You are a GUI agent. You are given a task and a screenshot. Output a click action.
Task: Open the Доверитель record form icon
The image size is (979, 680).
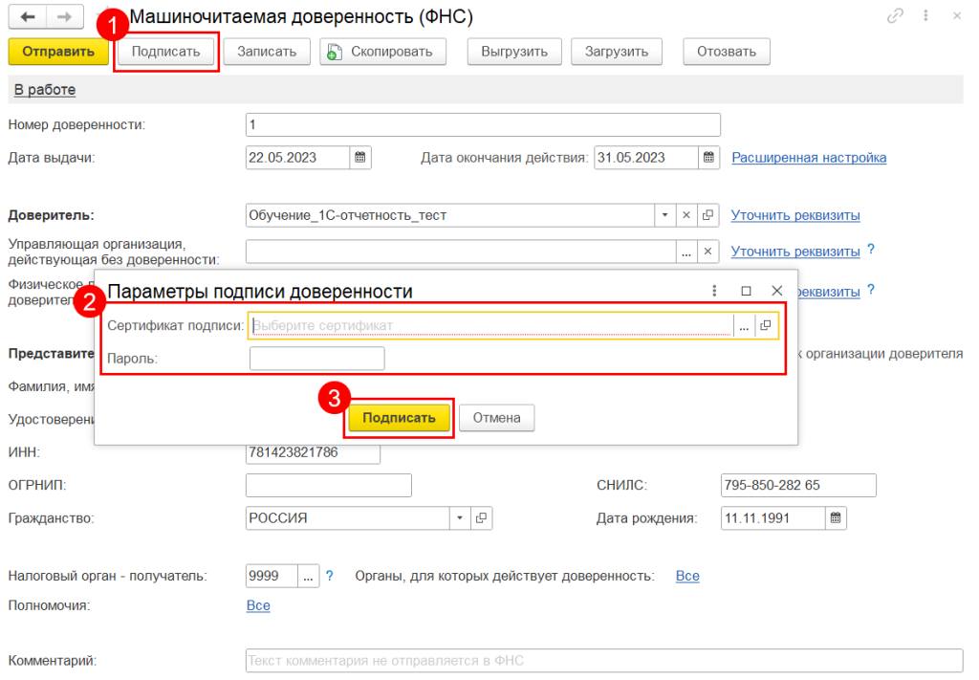pos(707,215)
